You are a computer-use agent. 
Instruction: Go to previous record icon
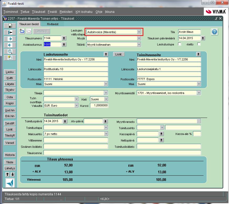point(10,45)
